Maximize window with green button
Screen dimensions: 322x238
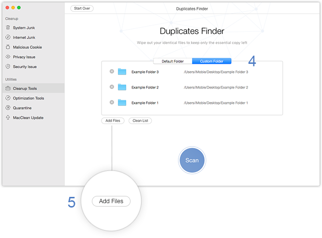[19, 8]
